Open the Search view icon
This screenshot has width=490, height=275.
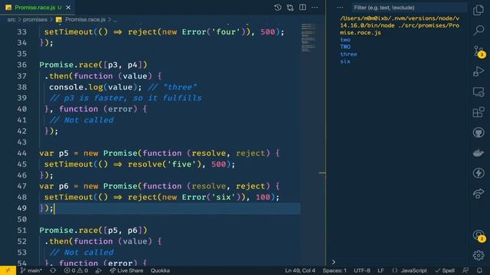tap(479, 31)
